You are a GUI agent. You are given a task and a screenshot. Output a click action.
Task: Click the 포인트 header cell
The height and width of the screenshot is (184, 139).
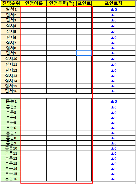coord(84,3)
